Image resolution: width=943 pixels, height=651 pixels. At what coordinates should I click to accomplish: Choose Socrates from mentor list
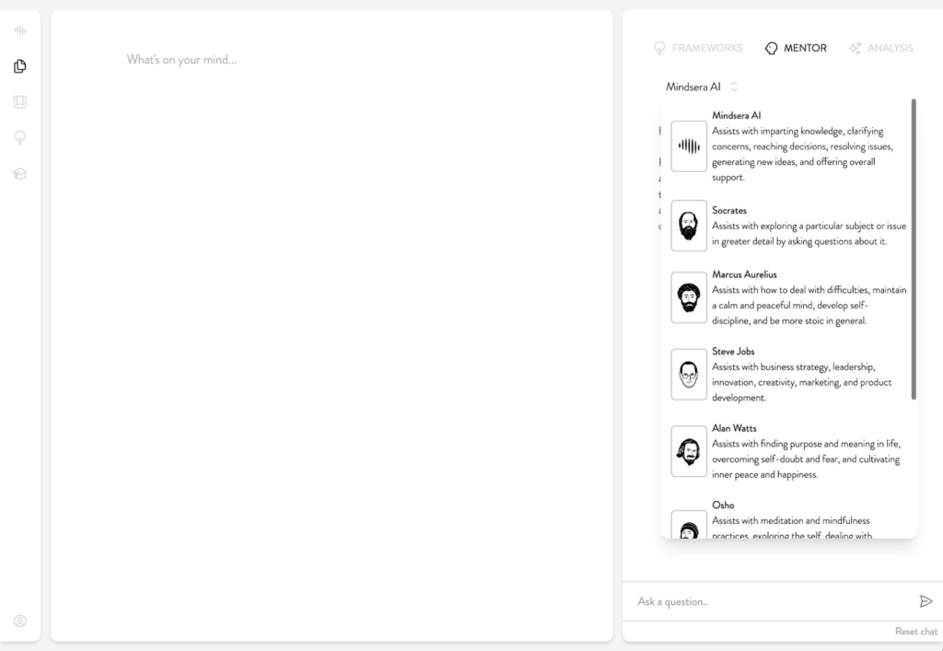click(x=788, y=226)
